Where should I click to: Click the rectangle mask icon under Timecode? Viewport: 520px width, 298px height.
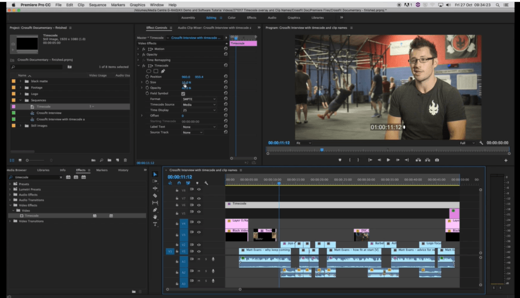click(x=156, y=71)
